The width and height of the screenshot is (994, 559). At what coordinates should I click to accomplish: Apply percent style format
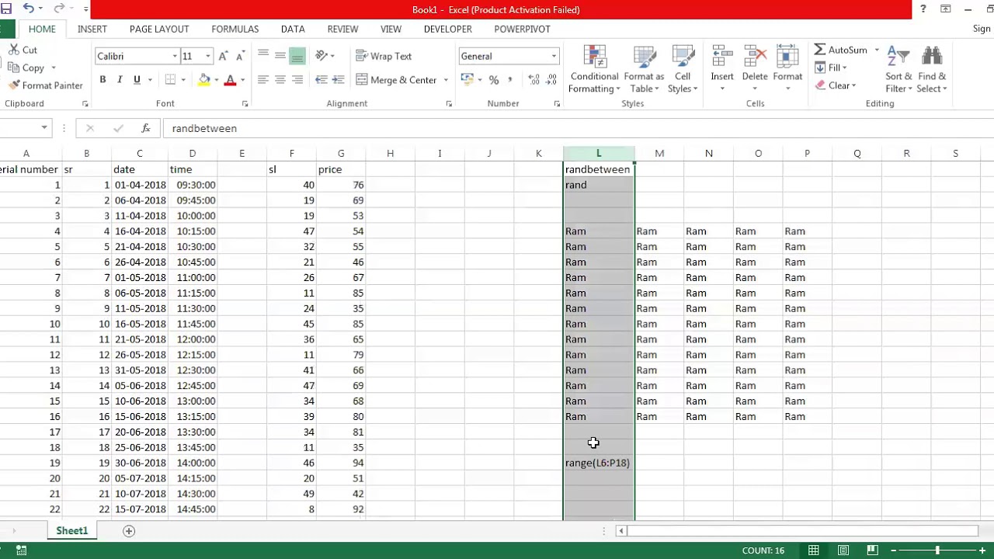pyautogui.click(x=494, y=80)
